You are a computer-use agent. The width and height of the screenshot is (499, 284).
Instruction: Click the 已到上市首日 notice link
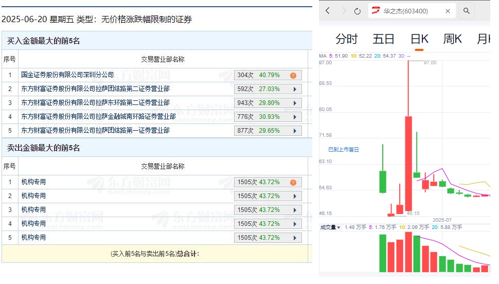pos(343,149)
